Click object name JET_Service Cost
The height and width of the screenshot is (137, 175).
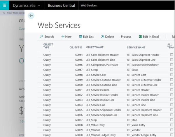pos(96,75)
